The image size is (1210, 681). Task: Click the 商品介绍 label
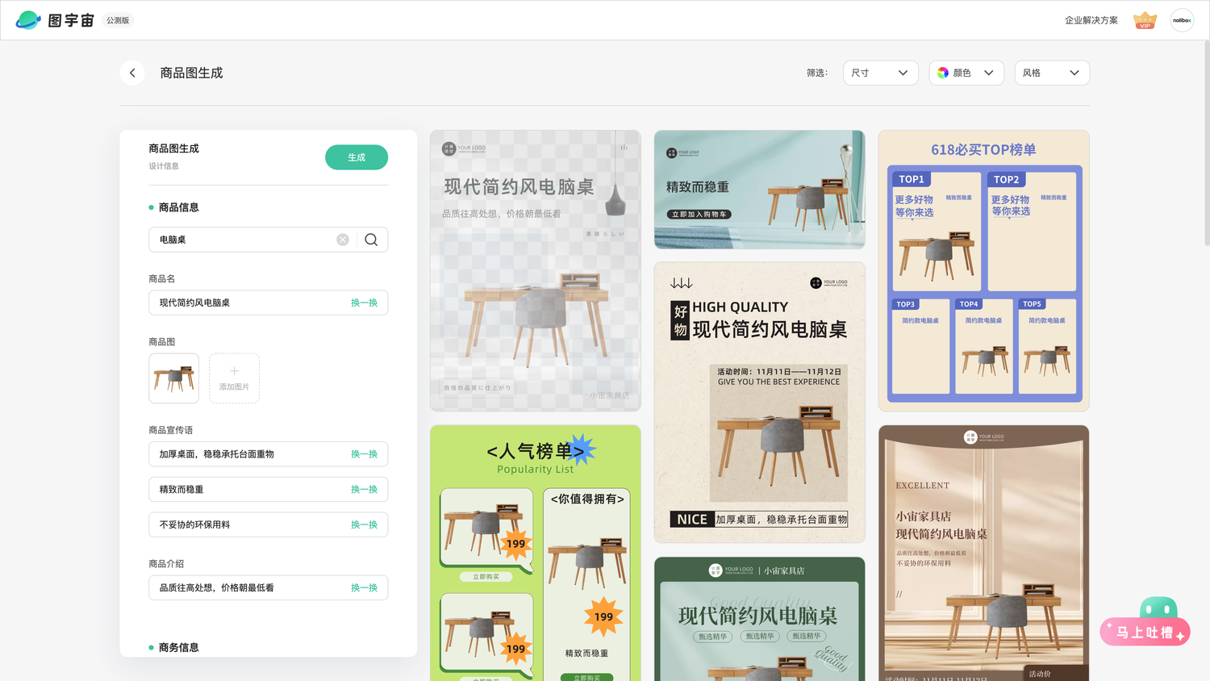coord(166,563)
